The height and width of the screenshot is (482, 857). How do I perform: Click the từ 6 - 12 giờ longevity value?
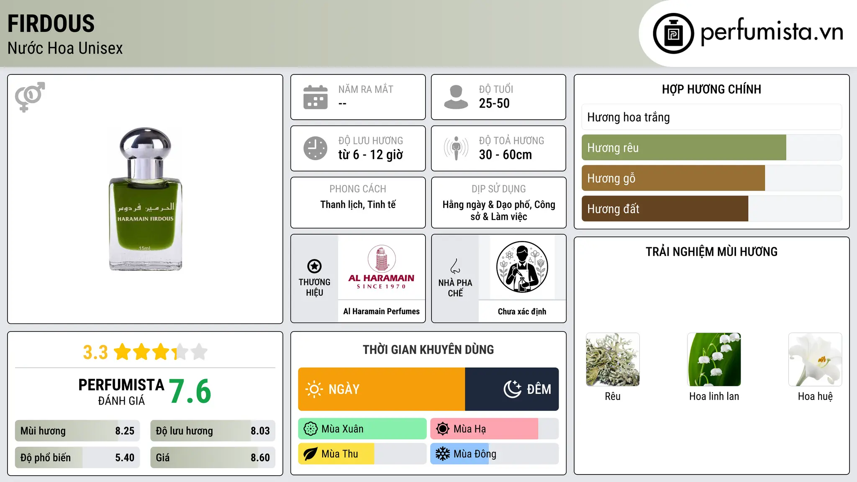371,155
